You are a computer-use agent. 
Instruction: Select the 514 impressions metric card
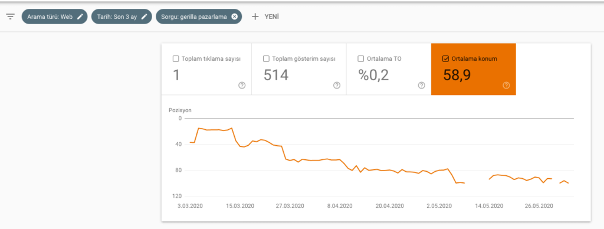tap(299, 69)
